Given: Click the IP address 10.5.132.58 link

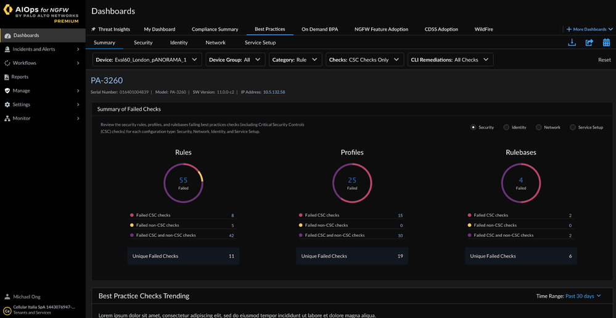Looking at the screenshot, I should pos(274,92).
